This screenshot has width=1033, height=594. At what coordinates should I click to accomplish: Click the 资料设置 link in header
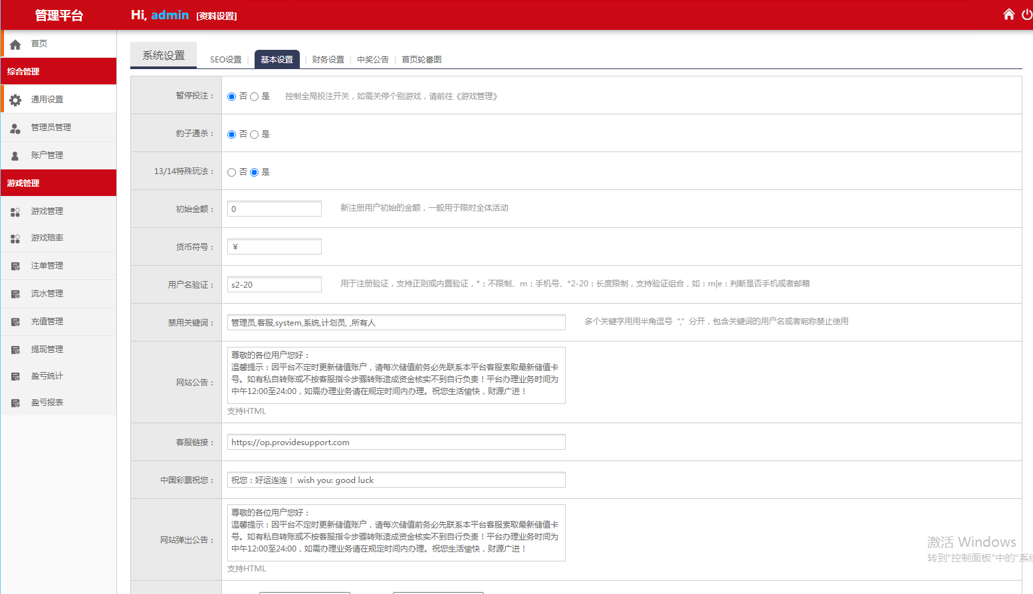[x=217, y=16]
